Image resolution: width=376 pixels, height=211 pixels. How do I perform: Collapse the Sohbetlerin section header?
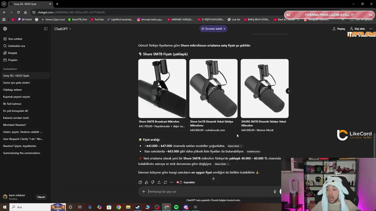click(10, 69)
